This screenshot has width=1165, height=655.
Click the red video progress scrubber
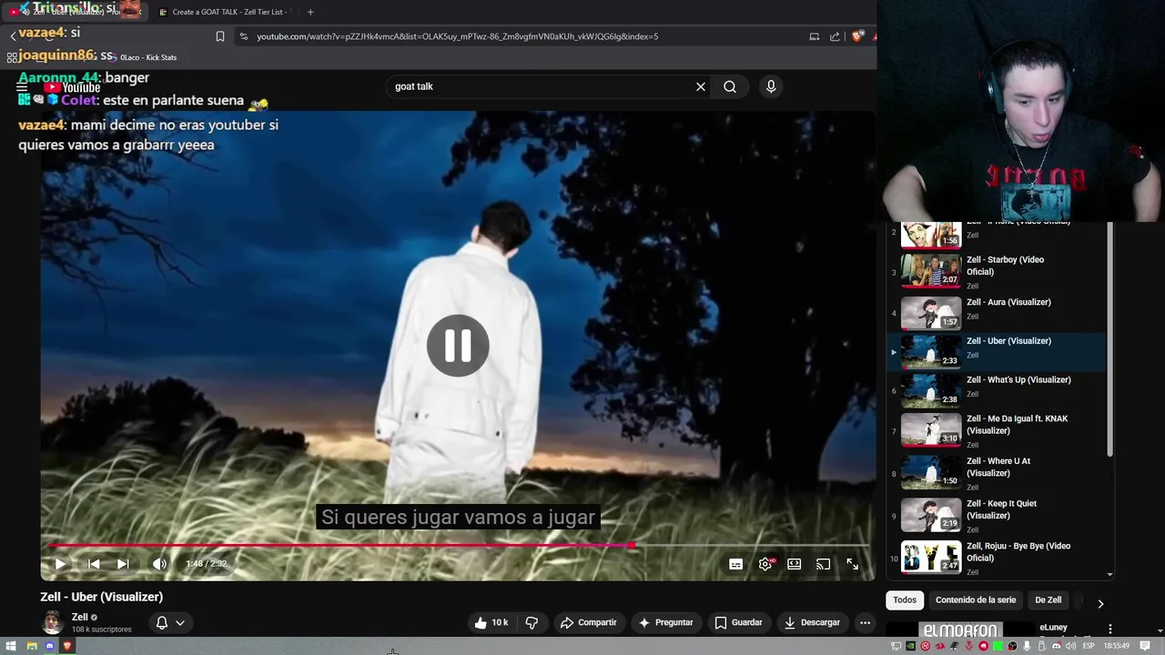[x=632, y=546]
